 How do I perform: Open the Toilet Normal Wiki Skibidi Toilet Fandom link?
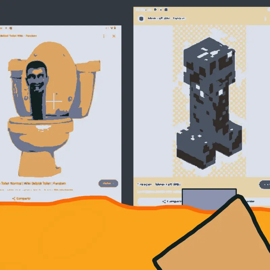click(33, 183)
